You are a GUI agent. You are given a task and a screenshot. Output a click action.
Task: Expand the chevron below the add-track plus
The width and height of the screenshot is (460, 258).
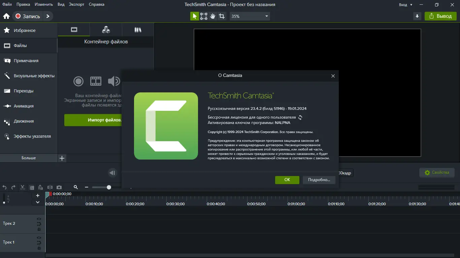tap(38, 202)
